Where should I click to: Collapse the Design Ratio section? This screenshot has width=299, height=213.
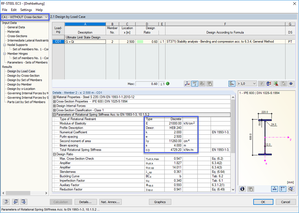[x=54, y=154]
